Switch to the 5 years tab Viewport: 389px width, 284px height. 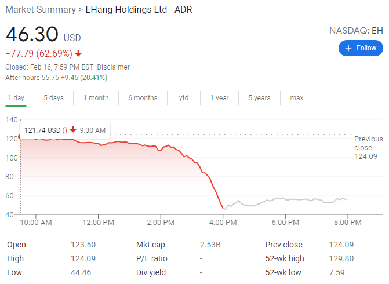[x=259, y=98]
